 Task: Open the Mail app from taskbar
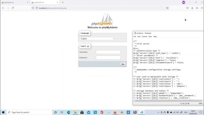89,112
